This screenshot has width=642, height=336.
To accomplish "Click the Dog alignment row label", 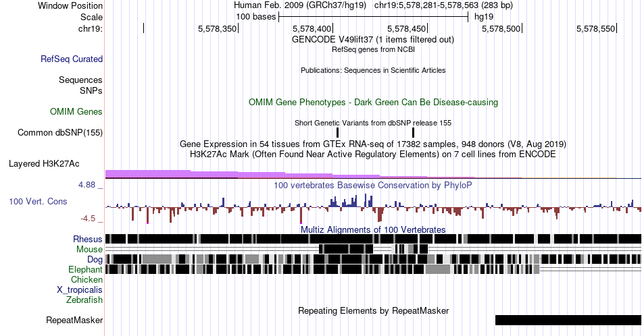I will tap(95, 259).
